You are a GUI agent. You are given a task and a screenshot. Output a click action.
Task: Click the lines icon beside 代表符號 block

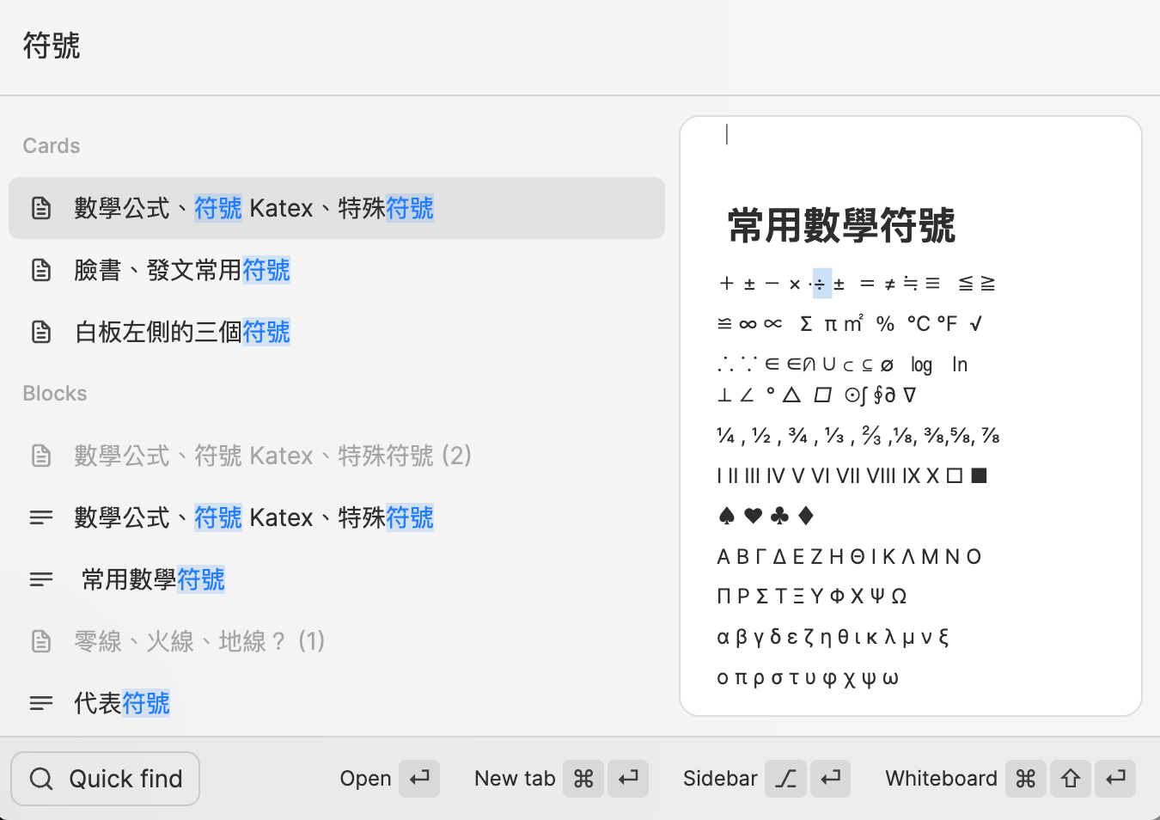pos(41,703)
